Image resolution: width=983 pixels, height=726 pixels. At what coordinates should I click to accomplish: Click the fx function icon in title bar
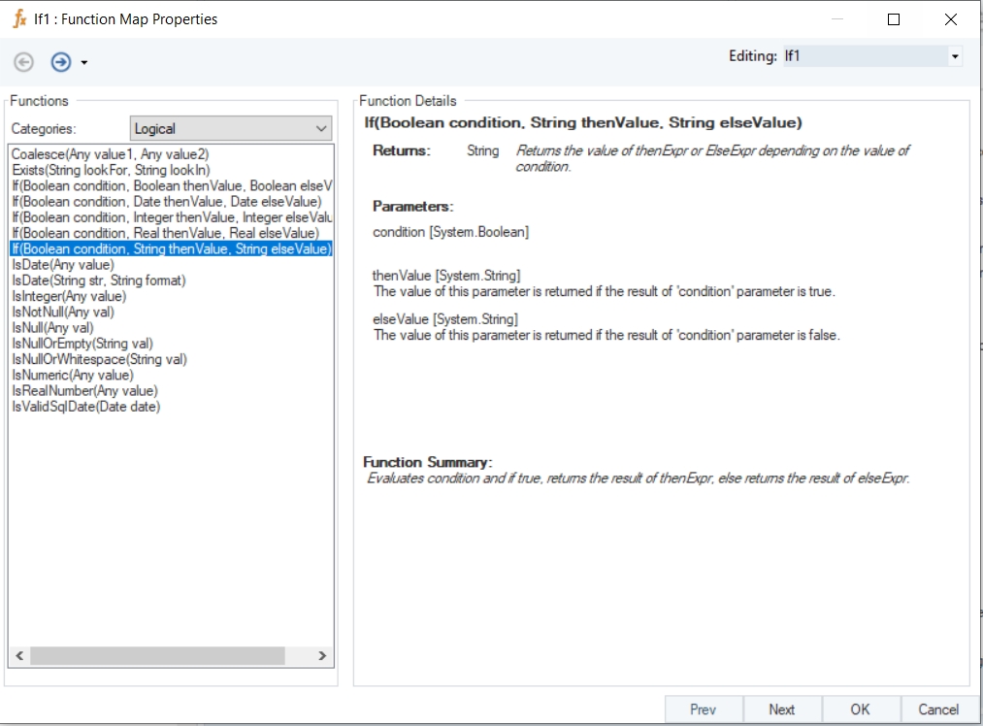coord(19,19)
